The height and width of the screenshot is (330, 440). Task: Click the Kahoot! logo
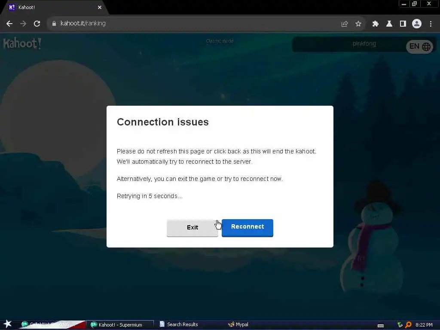[22, 43]
